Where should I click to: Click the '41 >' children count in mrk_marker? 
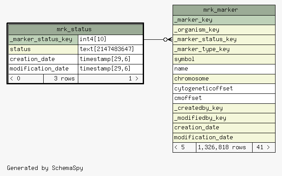pos(264,147)
